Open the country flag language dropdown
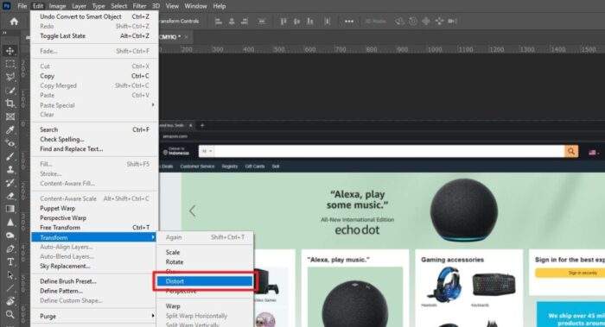 tap(594, 153)
